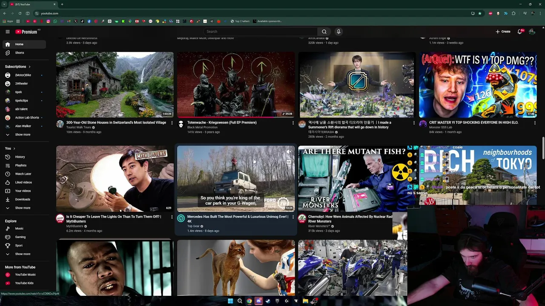
Task: Reload the page in Chrome
Action: pos(20,14)
